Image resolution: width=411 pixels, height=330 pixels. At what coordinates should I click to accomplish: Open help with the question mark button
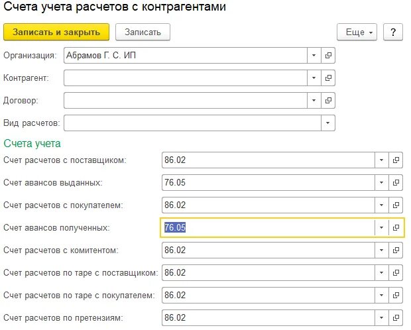tap(393, 32)
